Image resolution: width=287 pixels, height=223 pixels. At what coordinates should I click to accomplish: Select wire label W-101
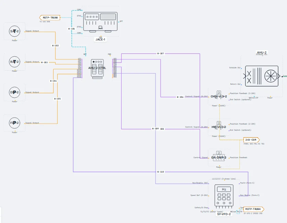(x=71, y=29)
